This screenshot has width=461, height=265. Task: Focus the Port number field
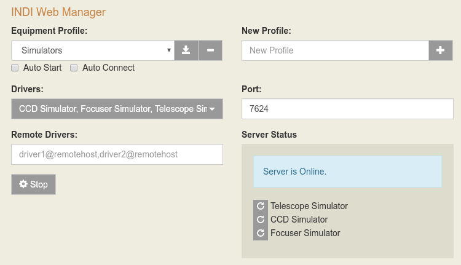347,109
